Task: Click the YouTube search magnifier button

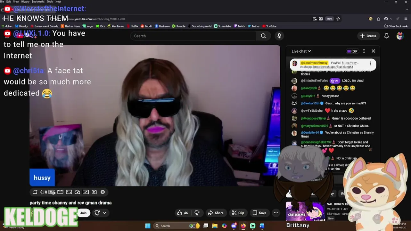Action: point(263,36)
